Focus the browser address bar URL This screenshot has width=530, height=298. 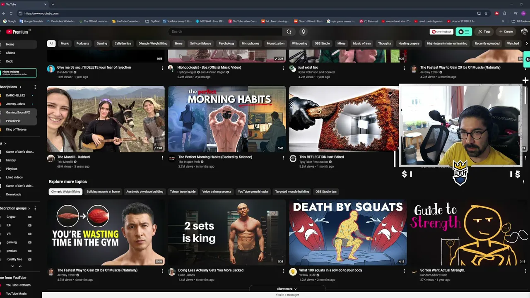point(41,13)
